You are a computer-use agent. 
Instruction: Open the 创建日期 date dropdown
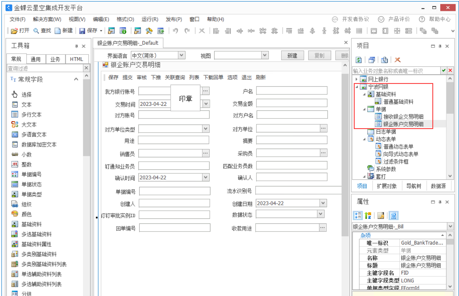tap(323, 203)
